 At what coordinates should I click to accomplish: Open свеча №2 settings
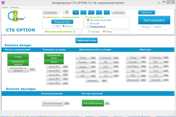pyautogui.click(x=54, y=71)
